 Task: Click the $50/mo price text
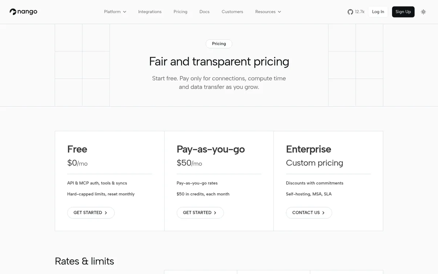pos(189,163)
